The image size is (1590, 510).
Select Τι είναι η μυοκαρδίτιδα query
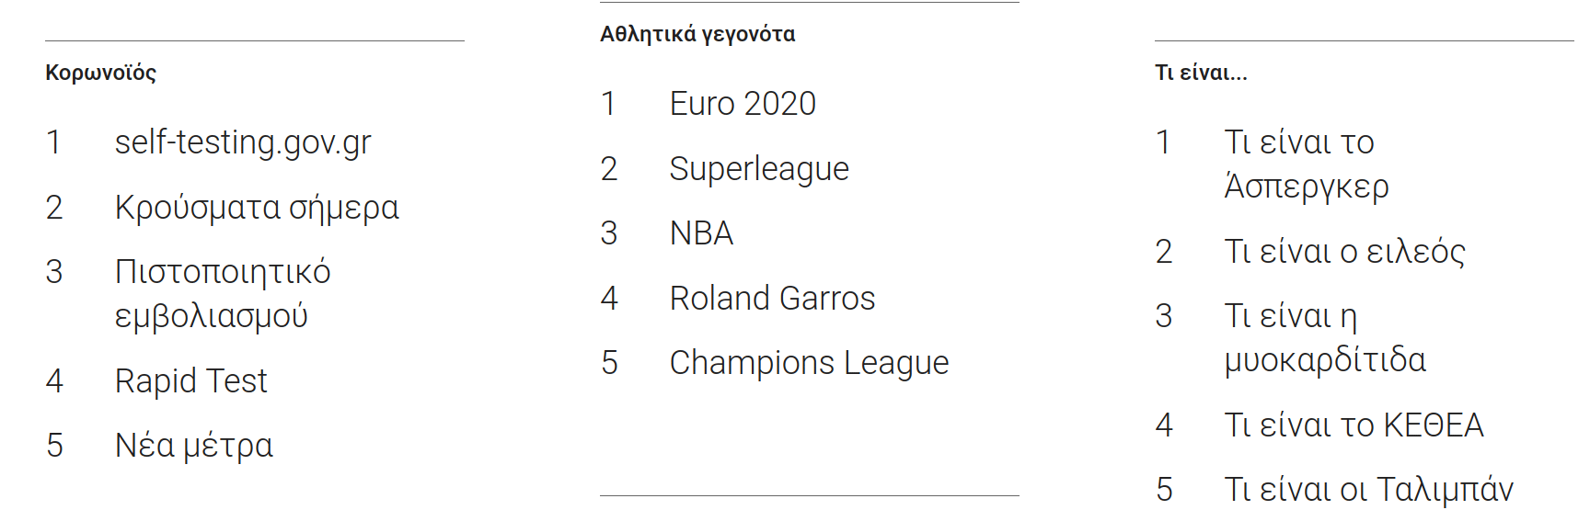pos(1324,338)
